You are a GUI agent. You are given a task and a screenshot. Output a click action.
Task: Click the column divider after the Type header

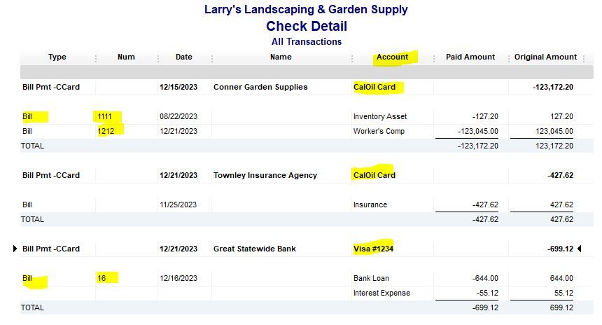coord(96,58)
